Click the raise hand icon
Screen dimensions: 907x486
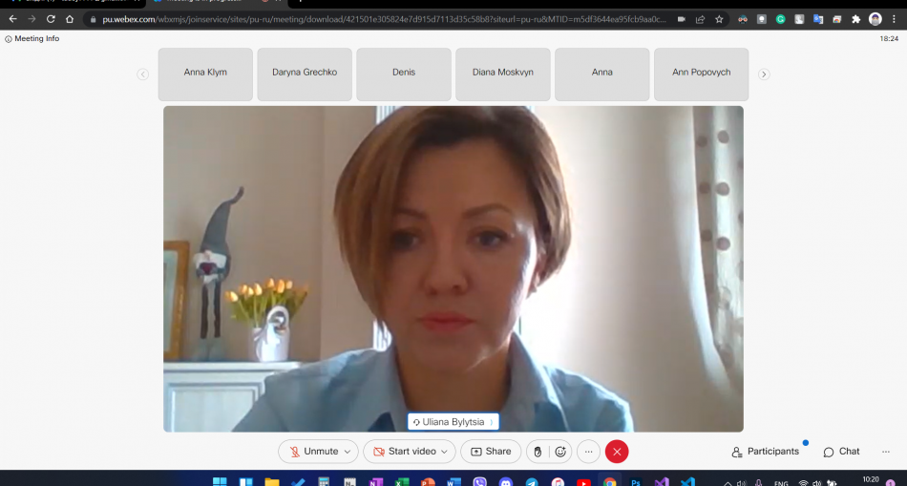(538, 452)
